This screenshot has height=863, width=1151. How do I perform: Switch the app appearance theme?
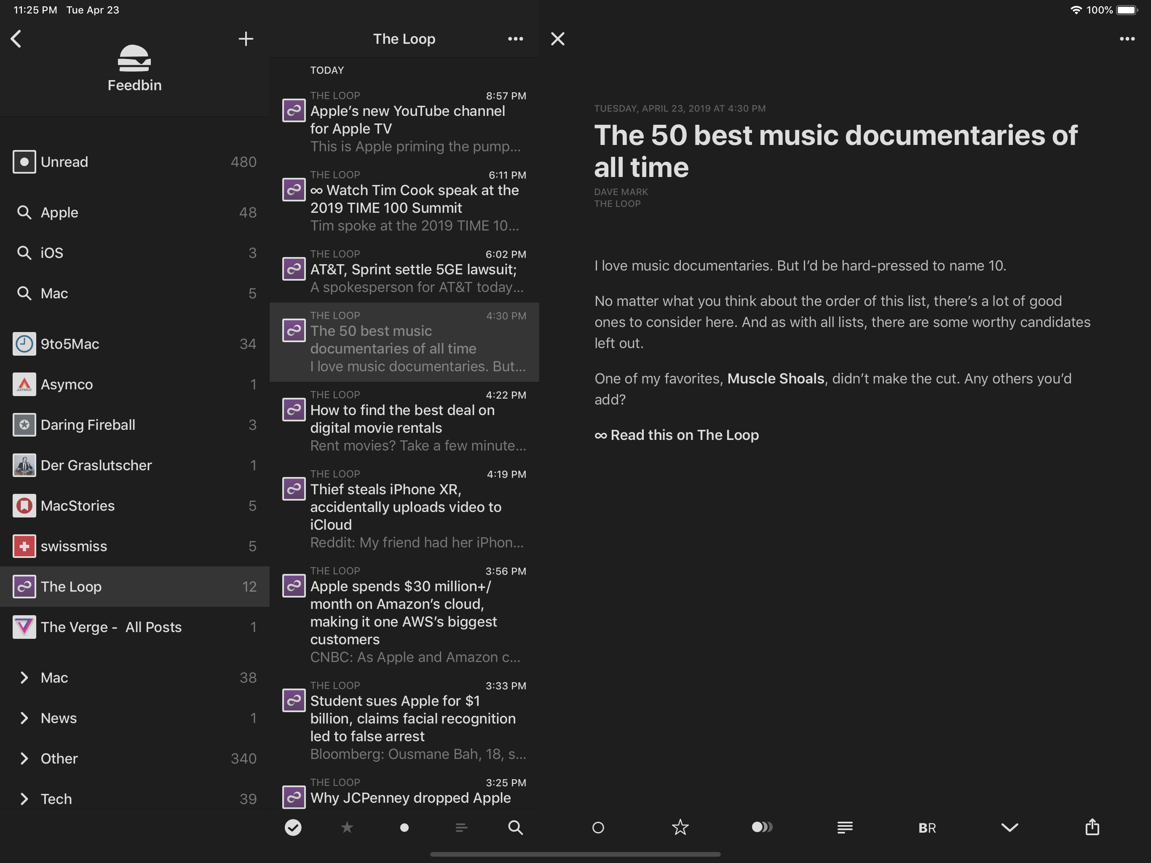coord(762,828)
